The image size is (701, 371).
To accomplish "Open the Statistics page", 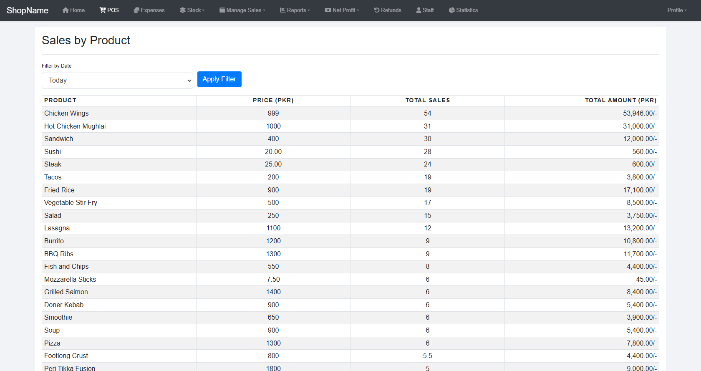I will (x=463, y=10).
